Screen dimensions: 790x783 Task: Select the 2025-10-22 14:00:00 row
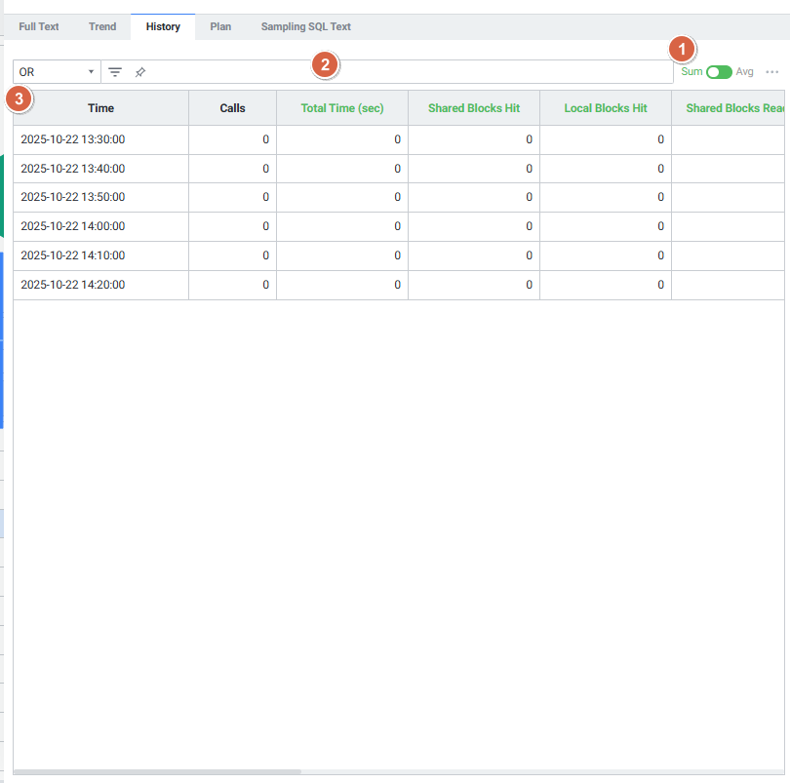point(100,226)
